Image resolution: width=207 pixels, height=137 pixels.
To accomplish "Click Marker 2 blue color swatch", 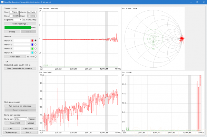I will point(32,45).
